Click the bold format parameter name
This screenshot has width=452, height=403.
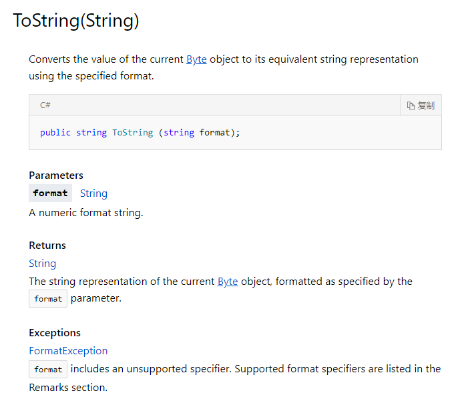point(51,193)
